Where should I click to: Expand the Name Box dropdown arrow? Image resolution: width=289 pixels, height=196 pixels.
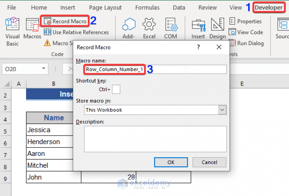(44, 69)
